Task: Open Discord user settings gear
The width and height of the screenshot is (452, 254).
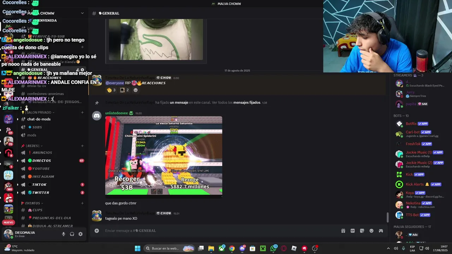Action: (81, 234)
